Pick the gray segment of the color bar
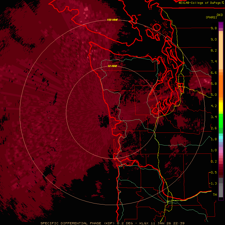The width and height of the screenshot is (225, 225). point(221,188)
